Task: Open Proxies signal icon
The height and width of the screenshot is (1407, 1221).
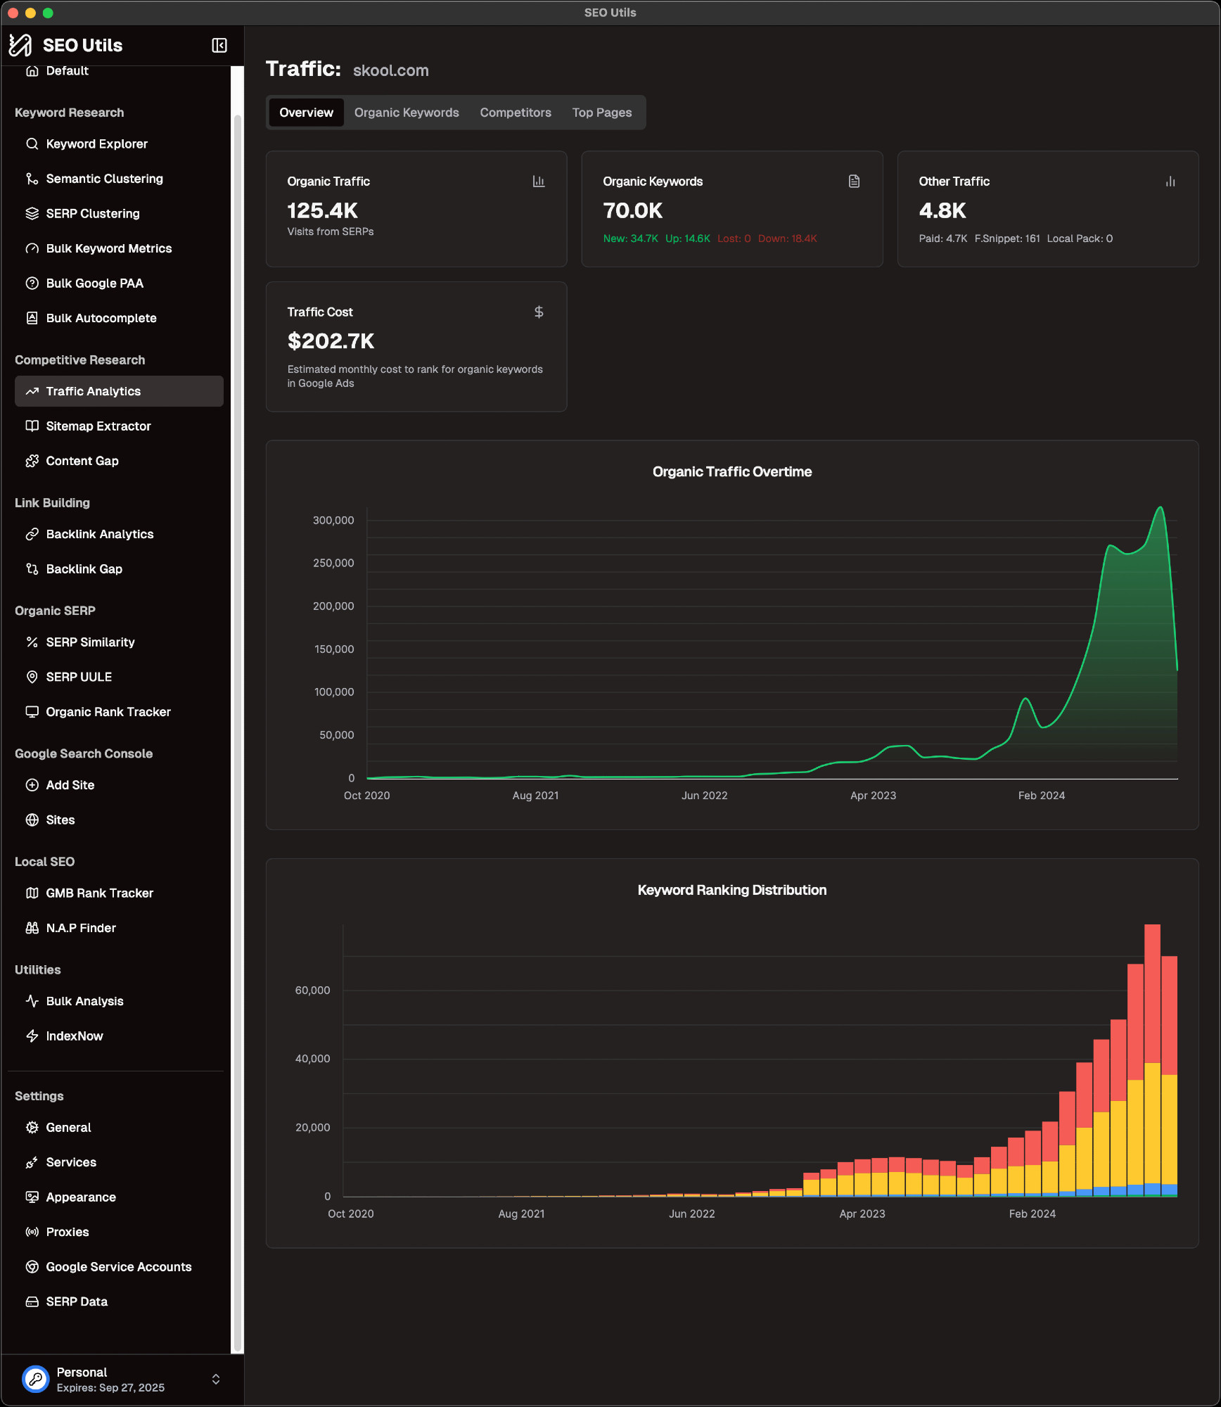Action: pyautogui.click(x=32, y=1232)
